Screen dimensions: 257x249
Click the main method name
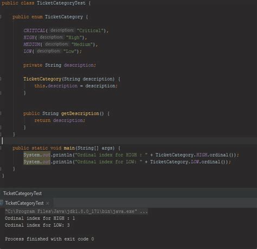[69, 148]
